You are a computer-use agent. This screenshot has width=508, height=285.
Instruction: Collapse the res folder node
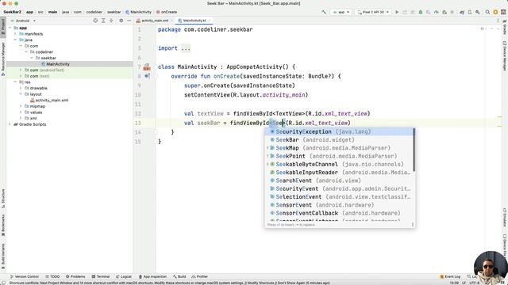pos(15,82)
